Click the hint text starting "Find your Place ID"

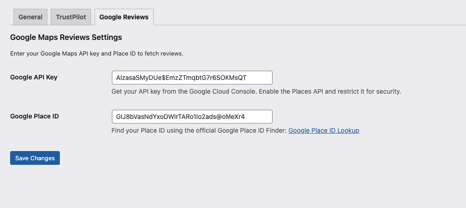(x=199, y=130)
